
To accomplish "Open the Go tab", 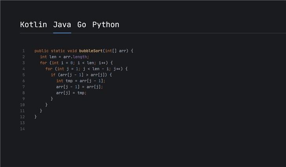I will click(82, 25).
